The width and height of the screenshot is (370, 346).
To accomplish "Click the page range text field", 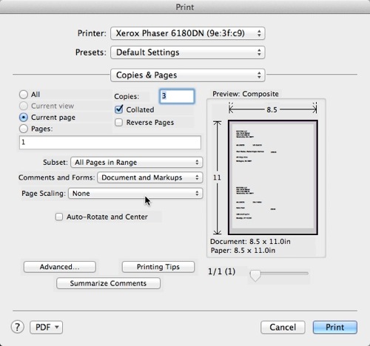I will point(110,142).
